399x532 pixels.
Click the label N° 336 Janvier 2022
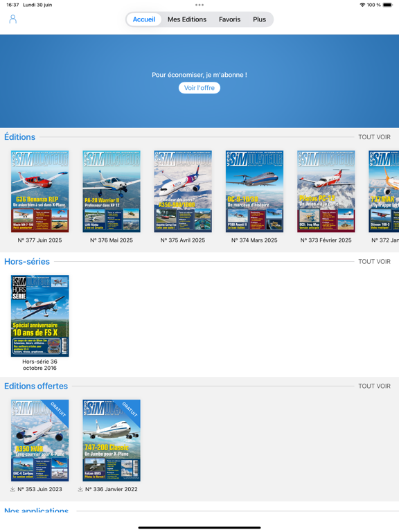click(112, 489)
